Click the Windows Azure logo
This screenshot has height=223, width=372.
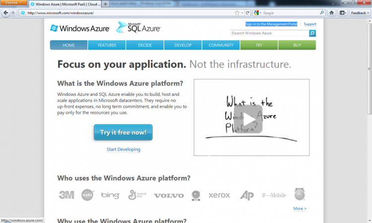(x=80, y=28)
